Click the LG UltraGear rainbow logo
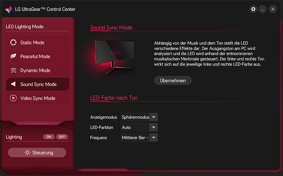This screenshot has width=283, height=176. [x=9, y=9]
